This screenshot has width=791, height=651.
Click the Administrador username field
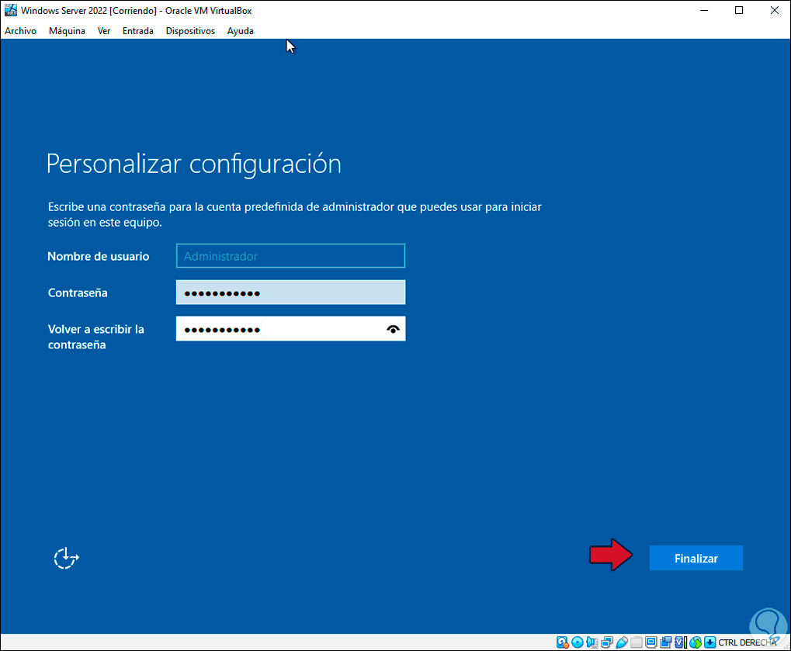[290, 255]
